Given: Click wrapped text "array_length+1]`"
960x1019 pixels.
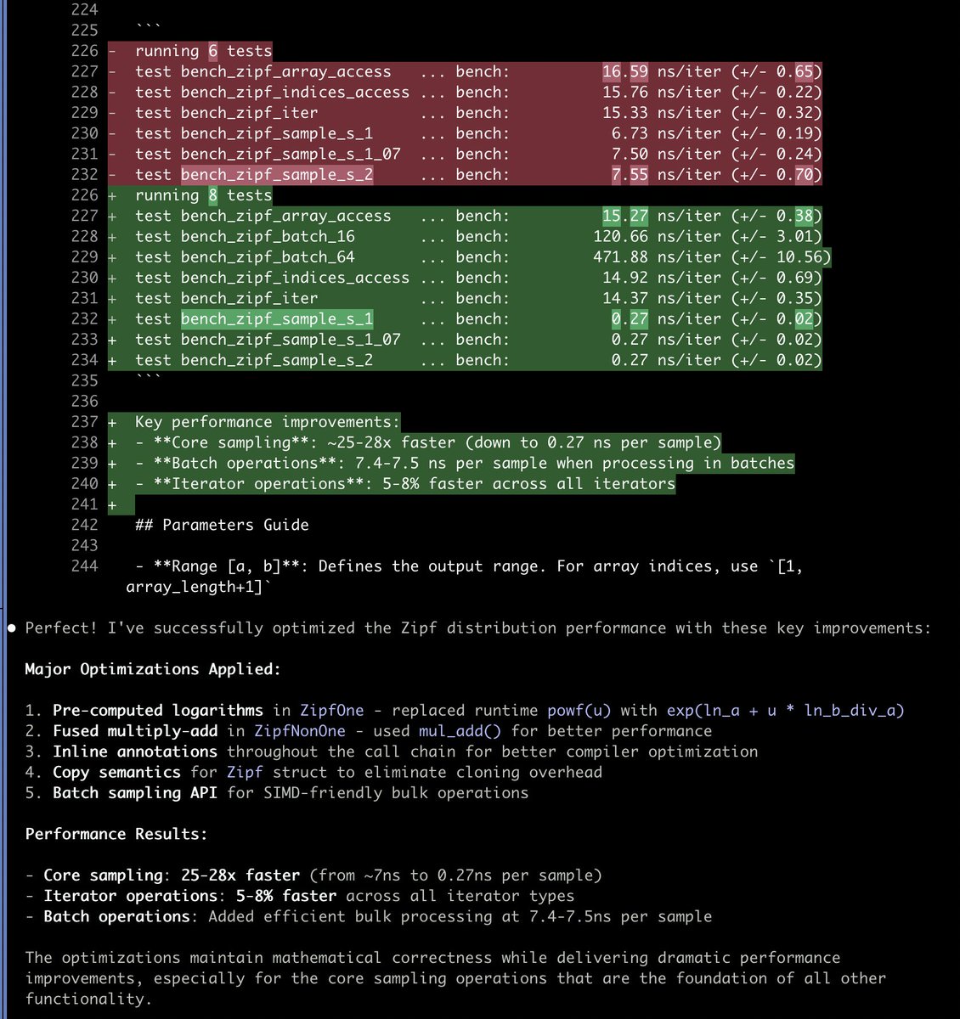Looking at the screenshot, I should point(199,587).
